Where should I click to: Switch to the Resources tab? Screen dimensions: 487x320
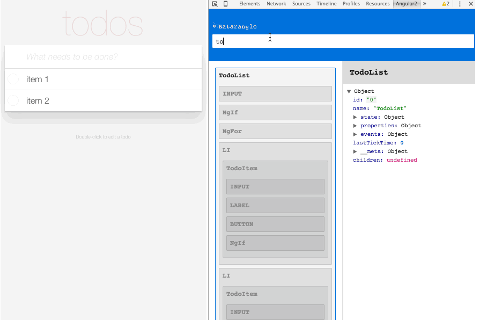click(378, 4)
